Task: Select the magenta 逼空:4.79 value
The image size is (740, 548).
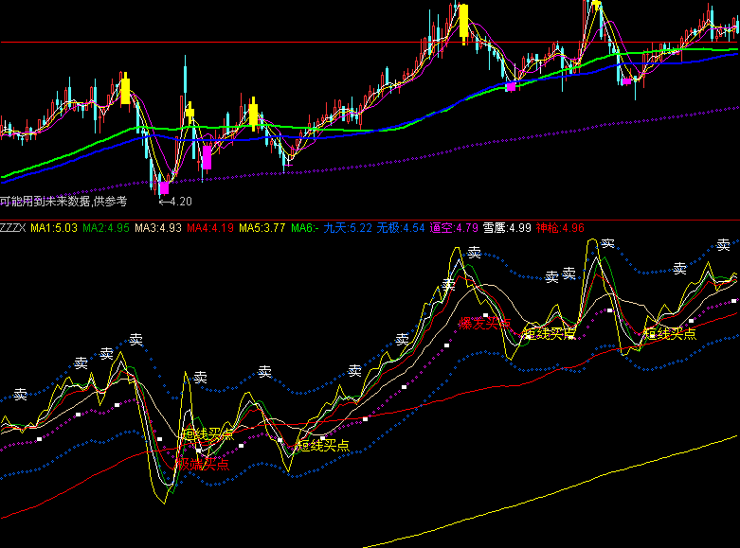Action: point(454,228)
